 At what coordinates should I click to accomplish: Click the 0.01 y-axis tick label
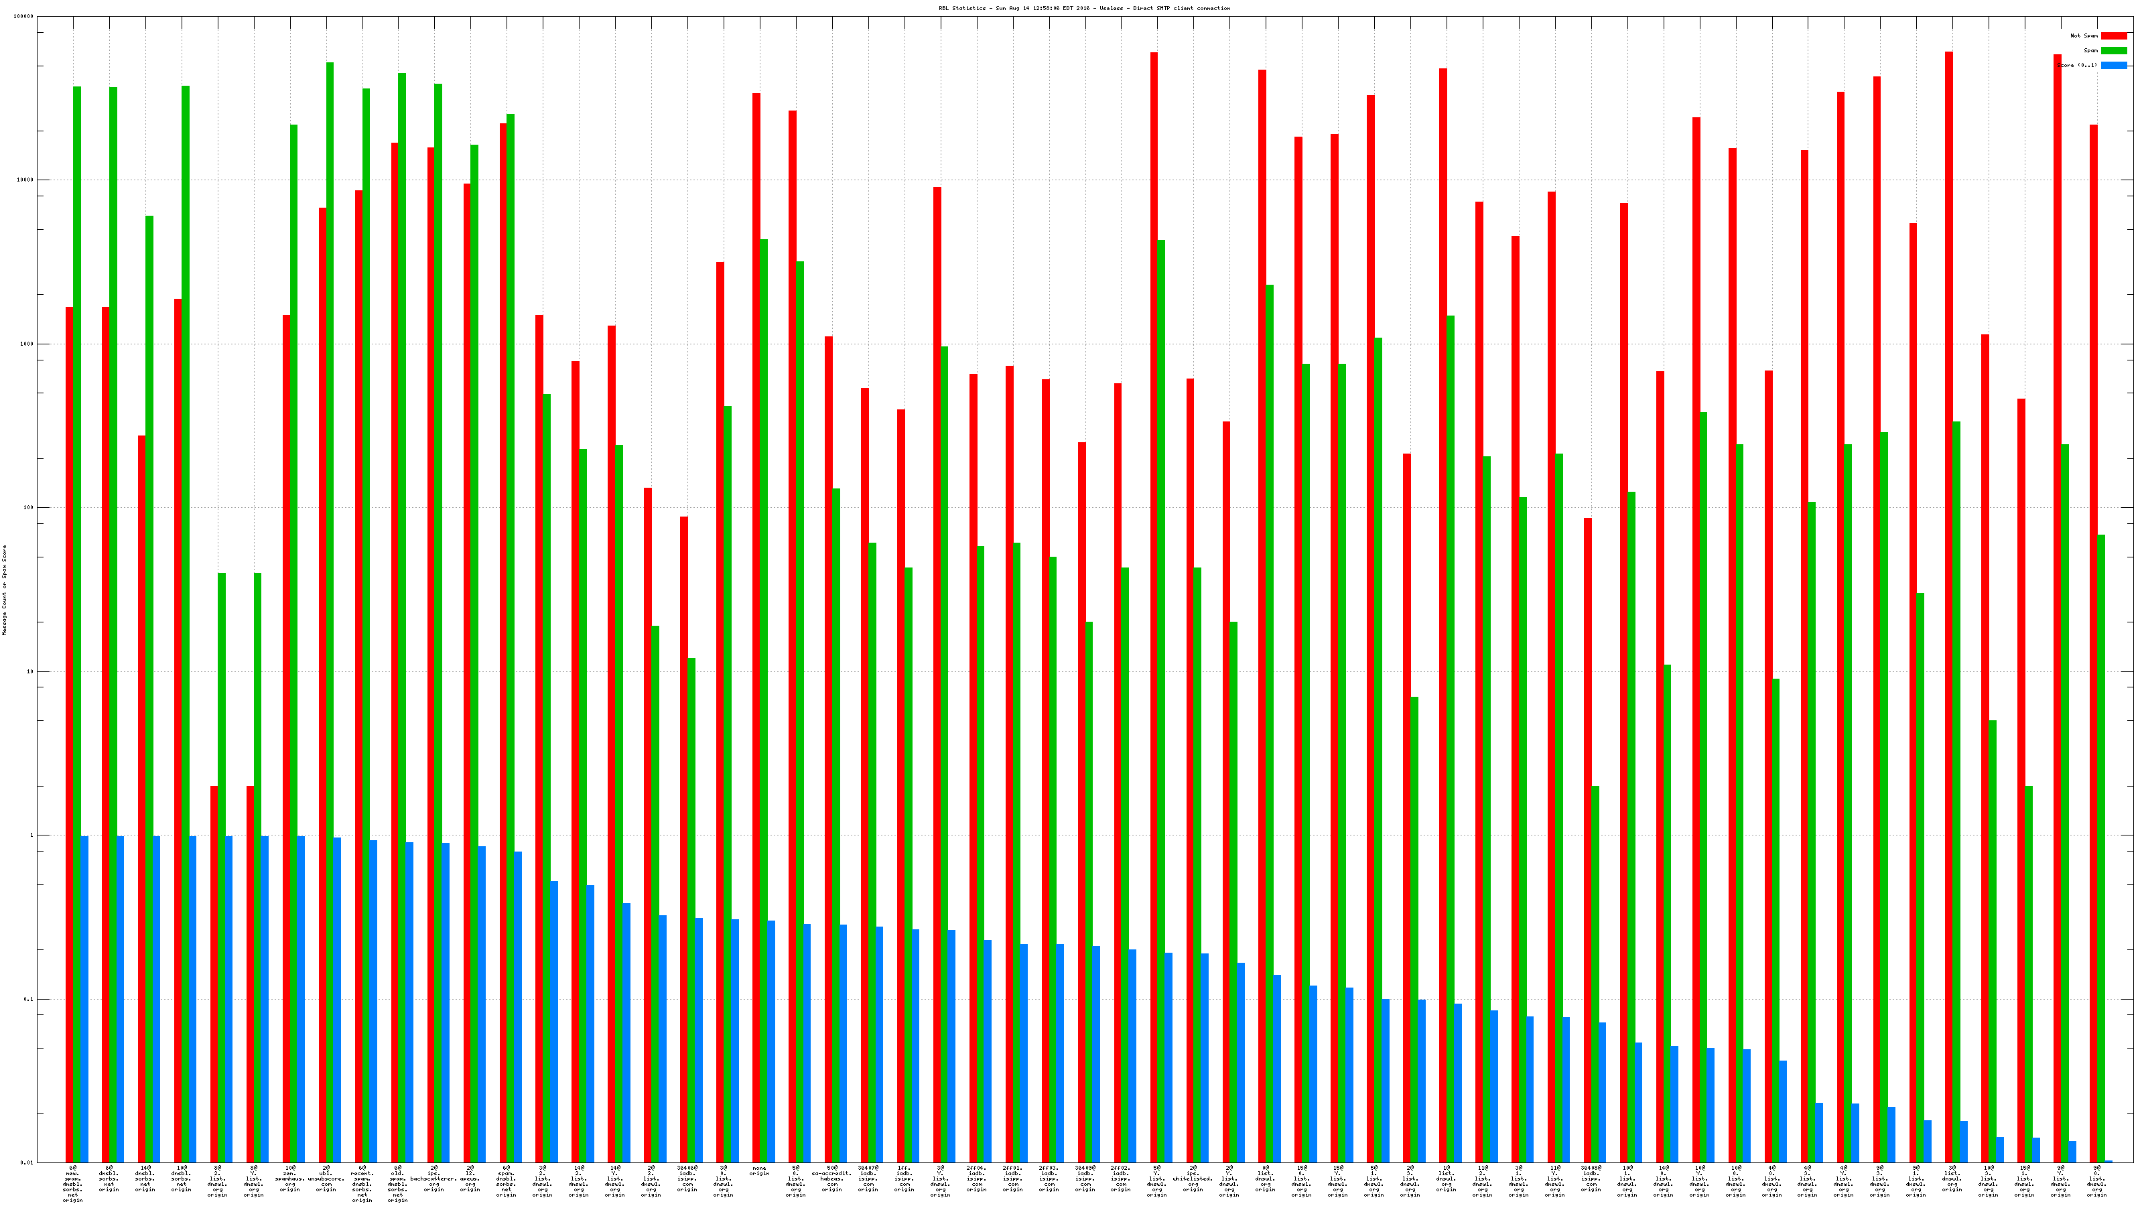point(27,1162)
